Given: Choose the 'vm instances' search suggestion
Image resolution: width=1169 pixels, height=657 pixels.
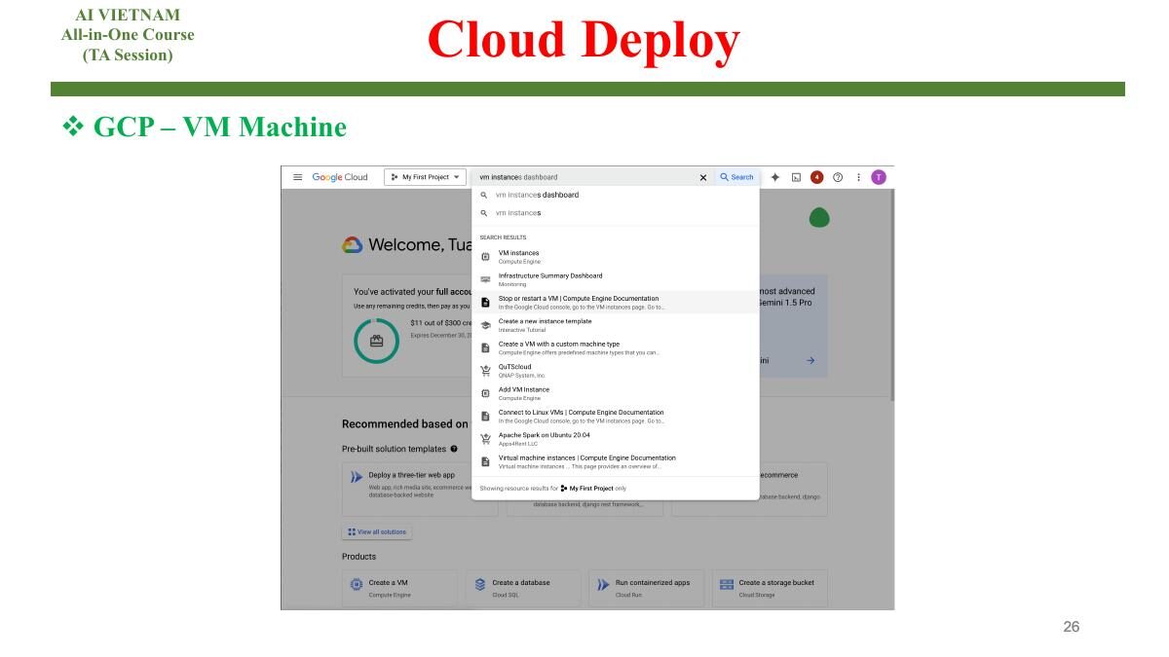Looking at the screenshot, I should [615, 212].
